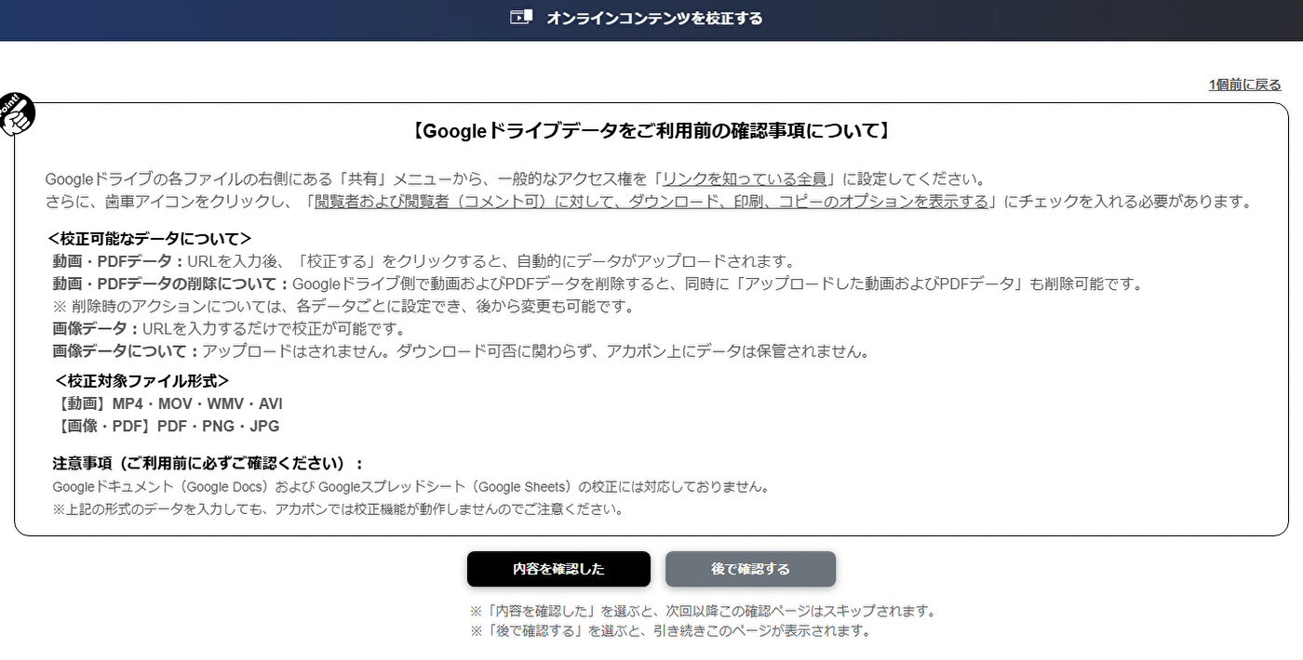Click the 画像データについて line
Image resolution: width=1303 pixels, height=660 pixels.
click(461, 351)
